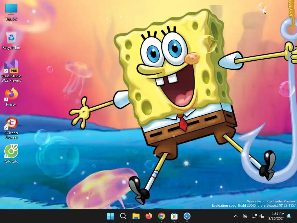Screen dimensions: 297x223
Task: Click the OneDrive cloud tray icon
Action: pos(245,216)
